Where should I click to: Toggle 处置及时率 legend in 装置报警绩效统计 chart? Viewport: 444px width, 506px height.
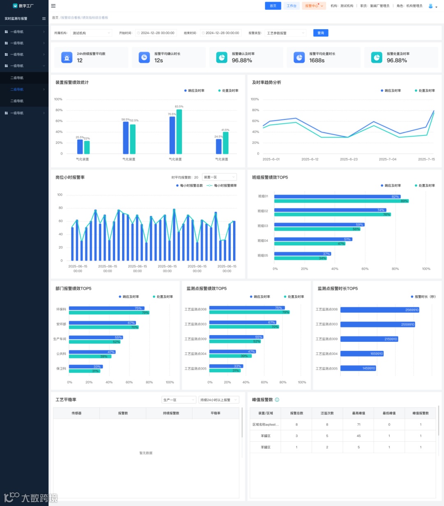click(x=228, y=91)
